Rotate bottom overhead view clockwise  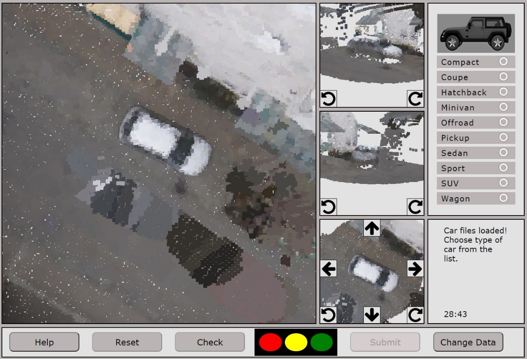(415, 315)
